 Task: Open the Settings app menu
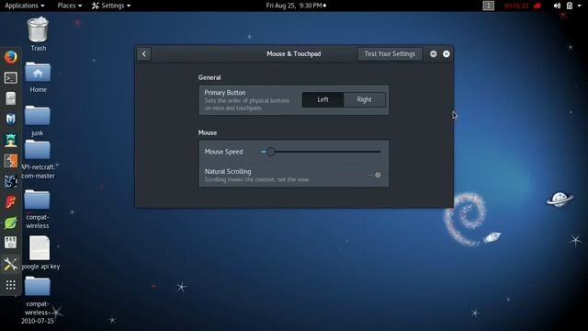tap(111, 6)
